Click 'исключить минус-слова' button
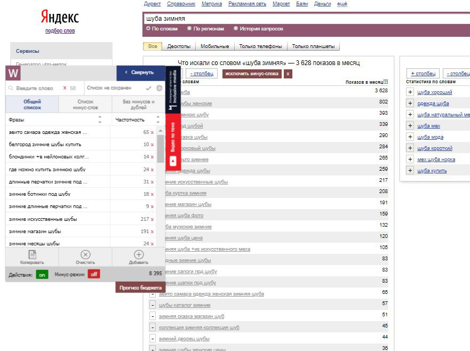 [x=252, y=74]
